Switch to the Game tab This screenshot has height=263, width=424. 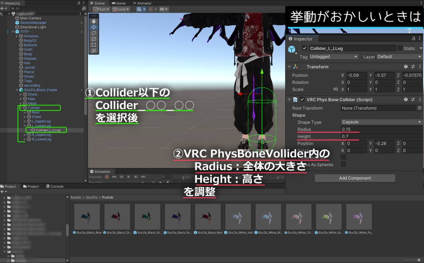click(x=118, y=3)
